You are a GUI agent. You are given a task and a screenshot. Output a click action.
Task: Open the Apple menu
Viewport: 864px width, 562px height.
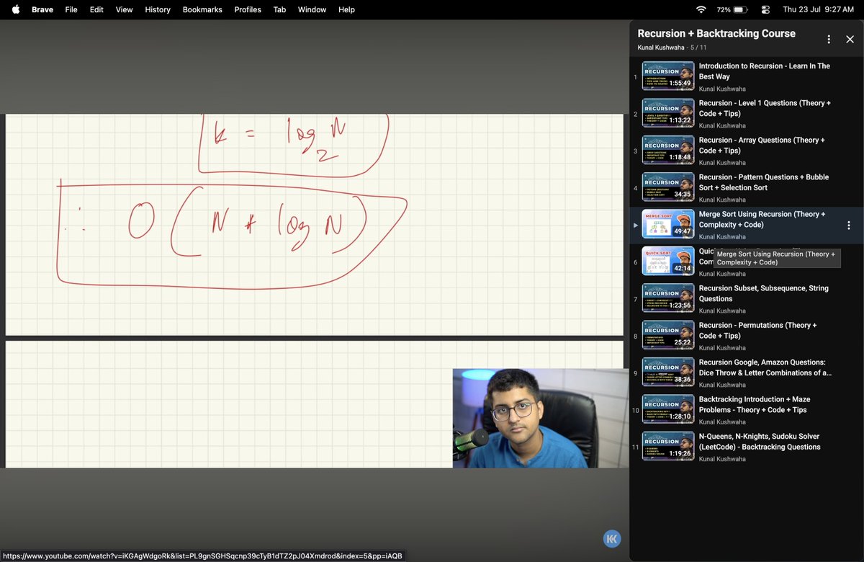click(16, 9)
